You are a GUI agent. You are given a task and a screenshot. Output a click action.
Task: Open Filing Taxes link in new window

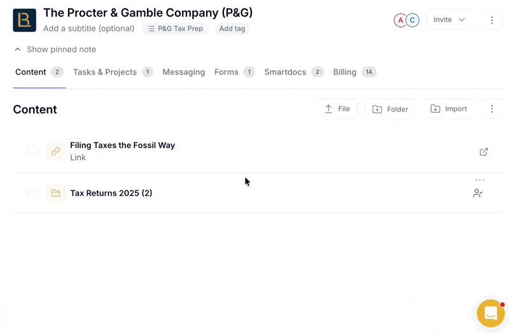484,152
